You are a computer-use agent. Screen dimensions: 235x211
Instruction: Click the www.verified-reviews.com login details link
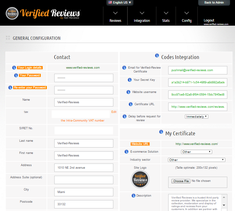click(83, 68)
